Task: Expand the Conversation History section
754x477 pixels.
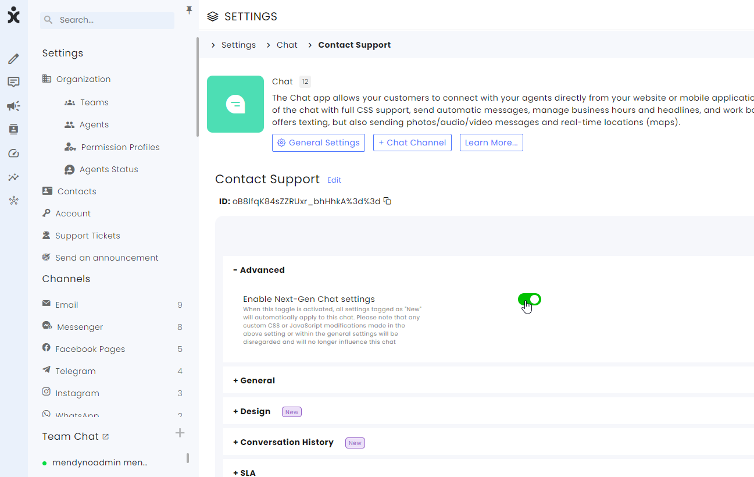Action: [x=283, y=442]
